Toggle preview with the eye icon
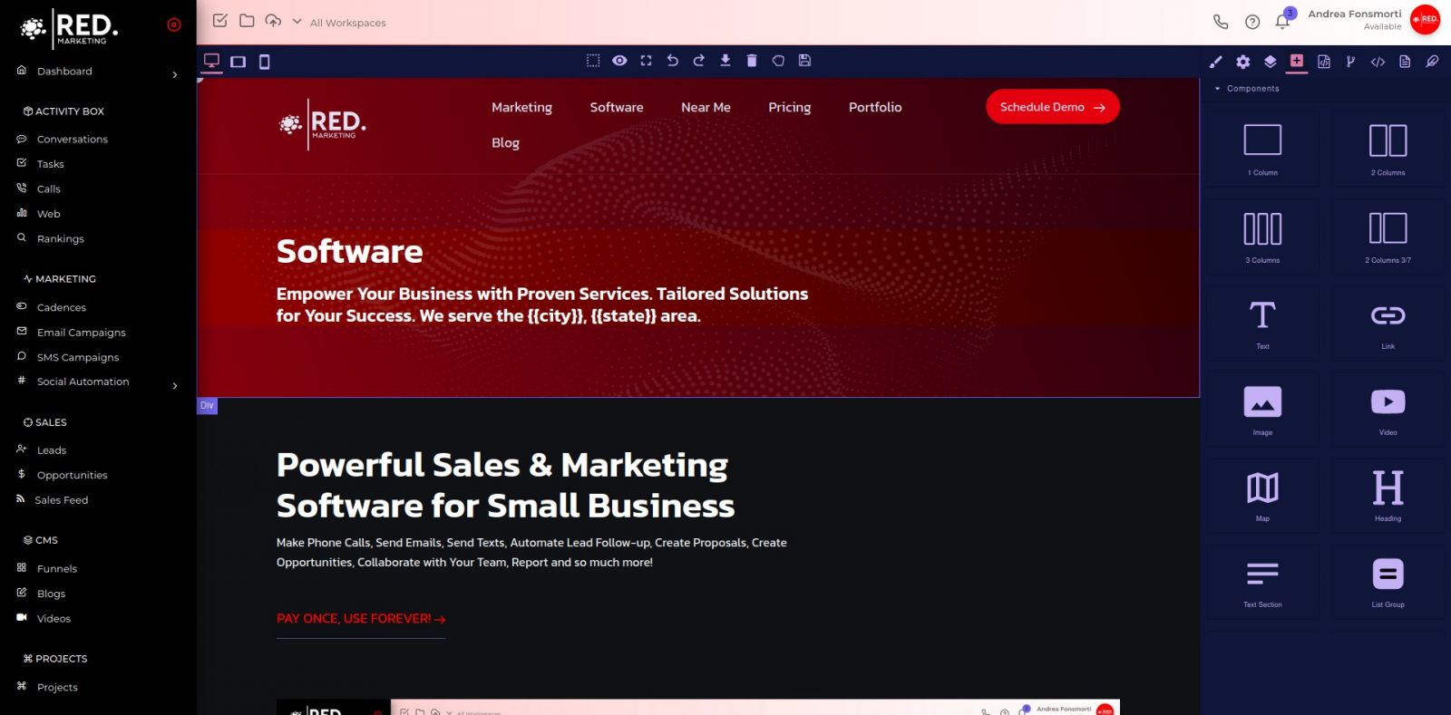The image size is (1451, 715). click(x=619, y=61)
